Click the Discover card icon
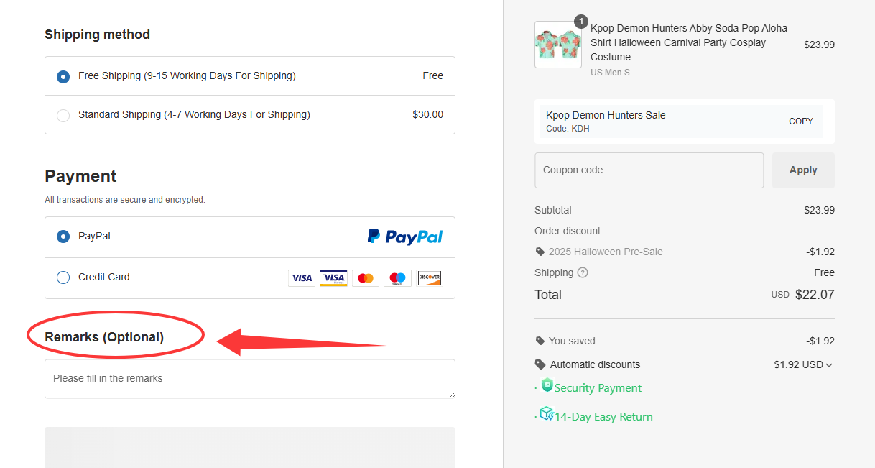The image size is (875, 468). 430,278
